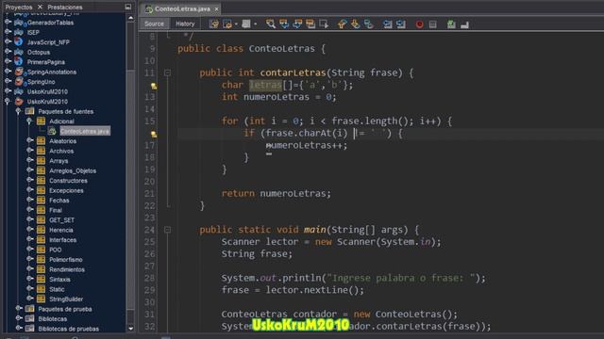Viewport: 604px width, 339px height.
Task: Select the SpringUno project
Action: [41, 82]
